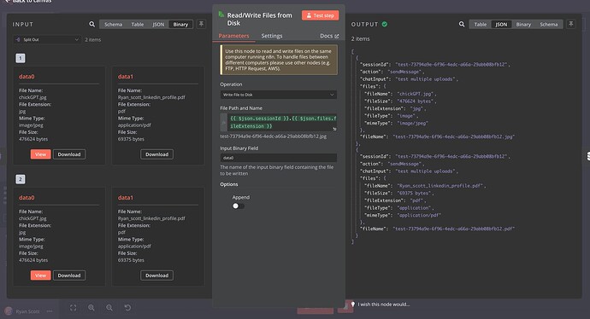The image size is (590, 319).
Task: Search the output panel data
Action: [x=462, y=24]
